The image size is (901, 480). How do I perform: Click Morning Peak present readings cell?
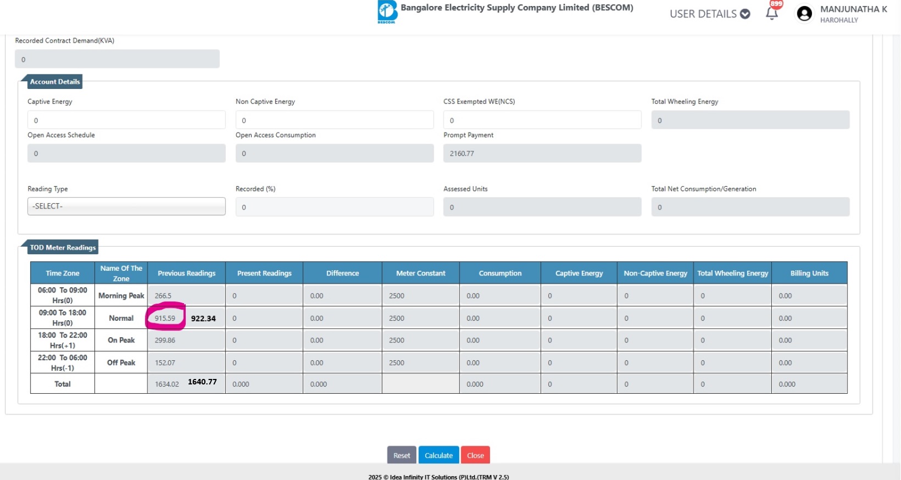[x=264, y=296]
